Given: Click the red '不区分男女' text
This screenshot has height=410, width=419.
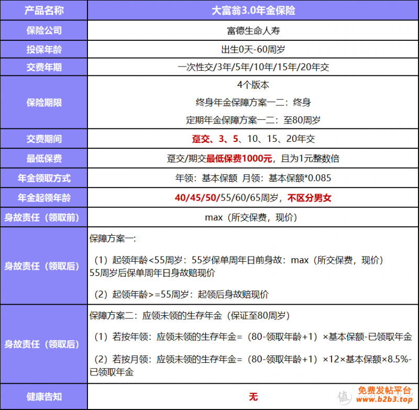Looking at the screenshot, I should click(x=310, y=198).
